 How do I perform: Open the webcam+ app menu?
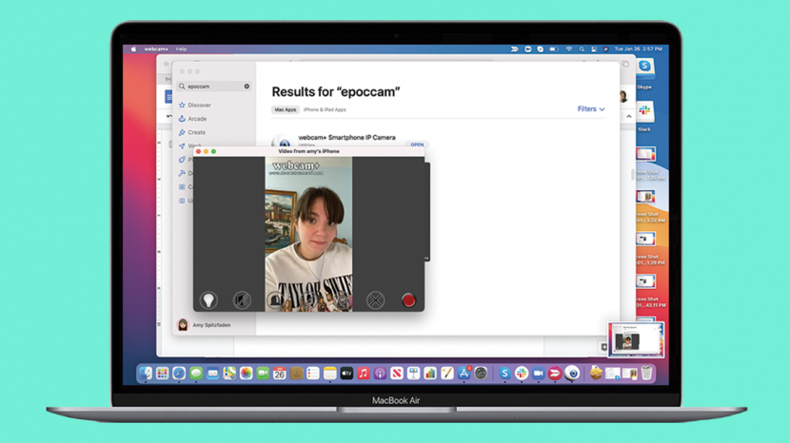point(156,48)
